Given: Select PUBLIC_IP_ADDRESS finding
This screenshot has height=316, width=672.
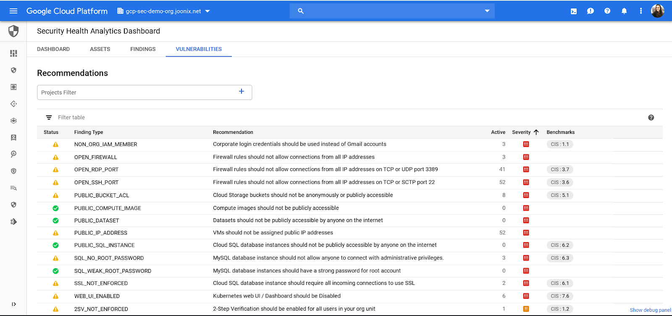Looking at the screenshot, I should [101, 233].
